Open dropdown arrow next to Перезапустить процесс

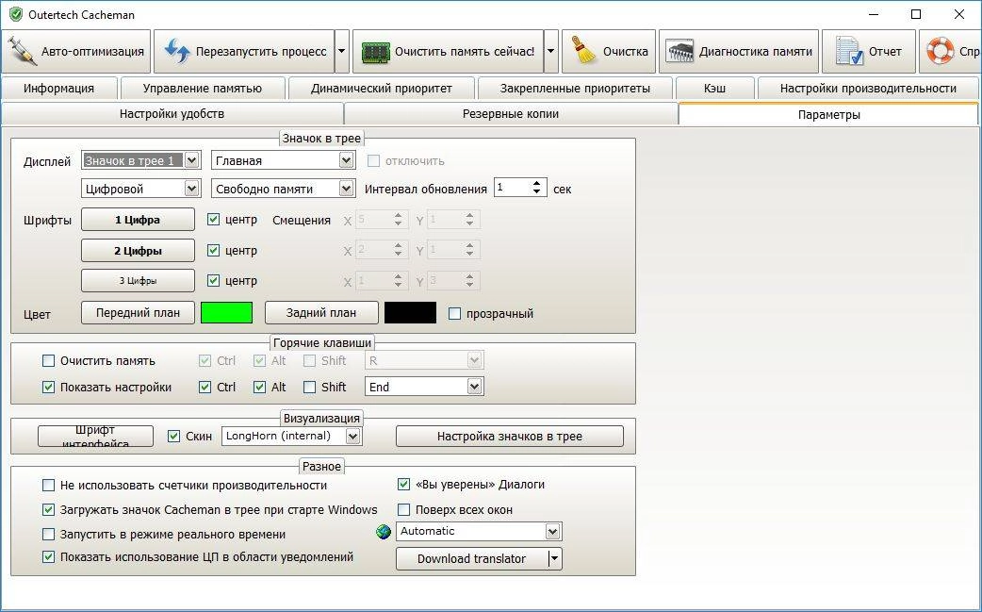coord(342,51)
